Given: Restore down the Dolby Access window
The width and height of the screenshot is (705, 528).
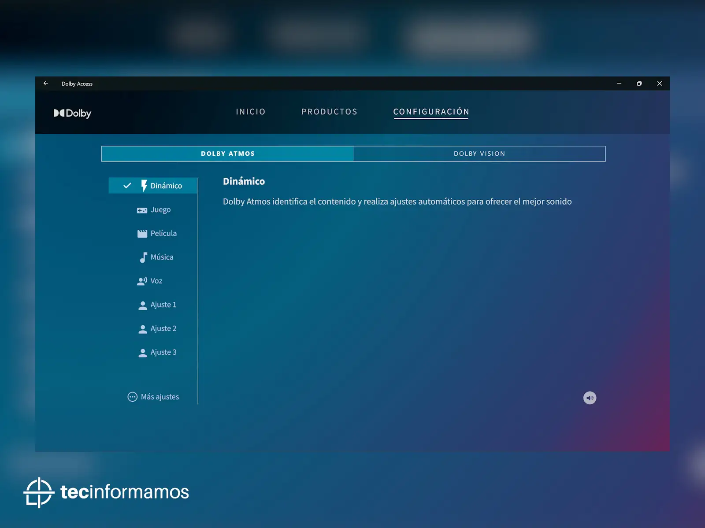Looking at the screenshot, I should point(639,83).
